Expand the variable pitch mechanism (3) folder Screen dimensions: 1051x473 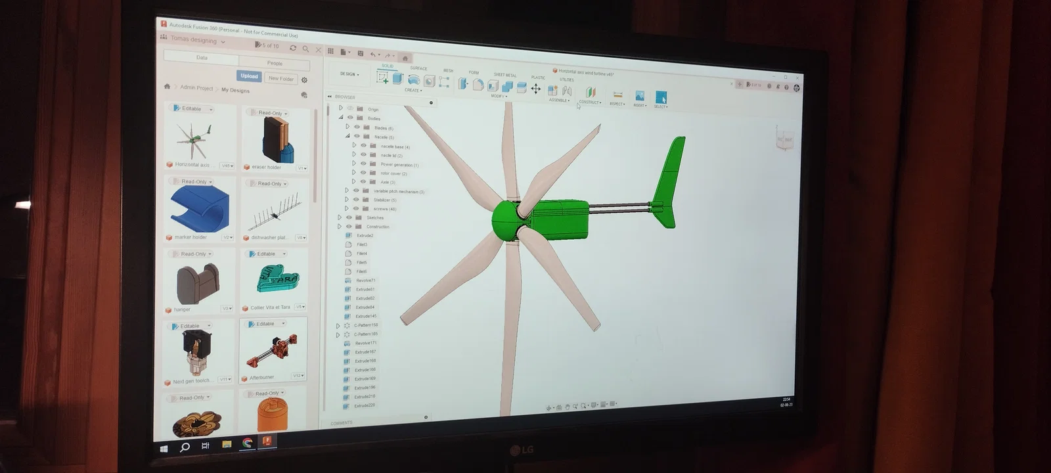(x=347, y=191)
